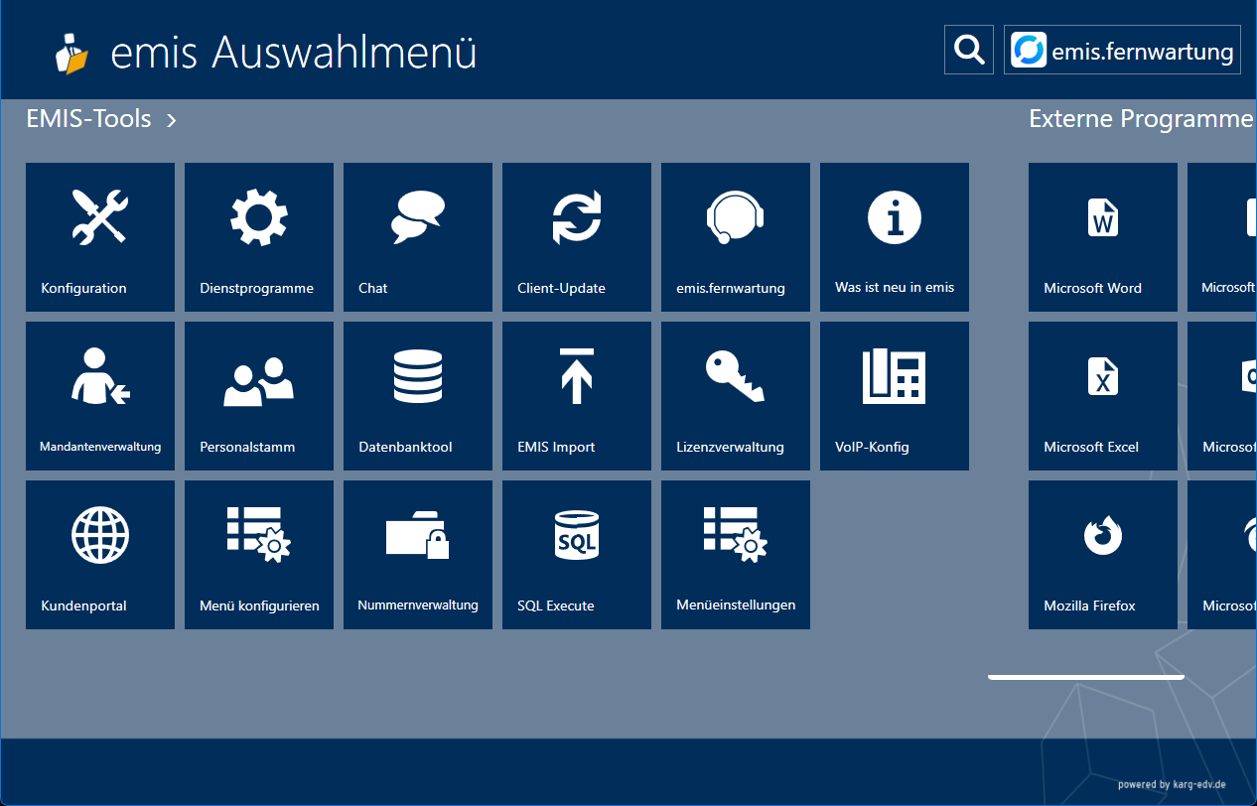This screenshot has height=806, width=1257.
Task: Click Externe Programme section heading
Action: [1141, 119]
